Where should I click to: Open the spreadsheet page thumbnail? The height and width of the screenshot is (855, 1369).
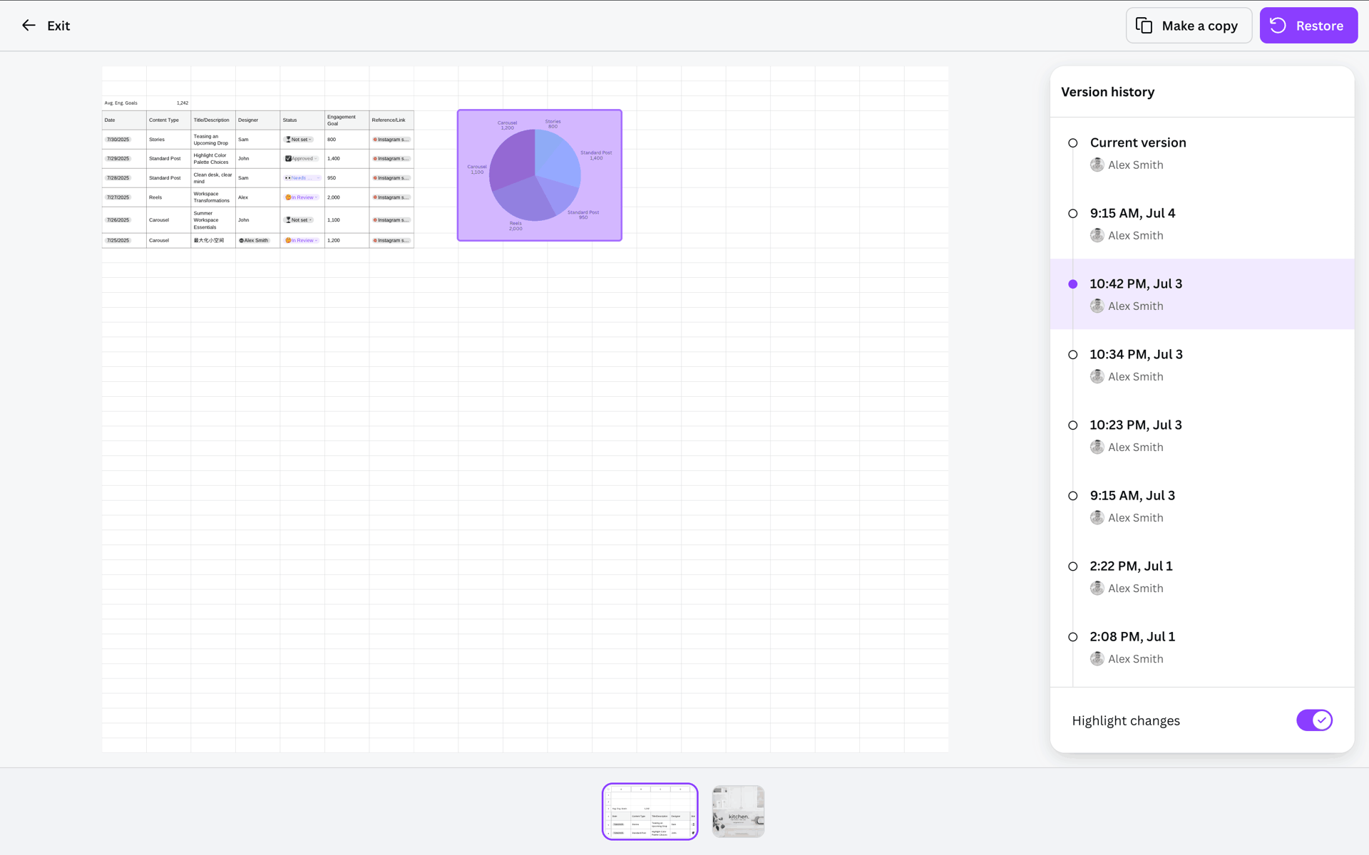coord(650,812)
